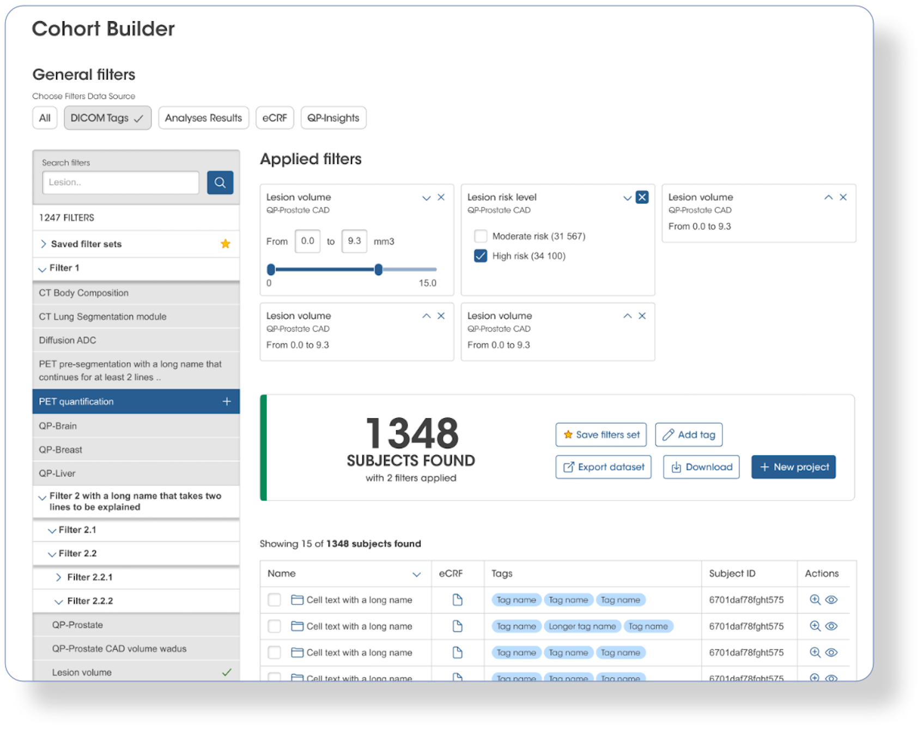Switch to QP-Insights data source
The width and height of the screenshot is (923, 732).
[333, 118]
